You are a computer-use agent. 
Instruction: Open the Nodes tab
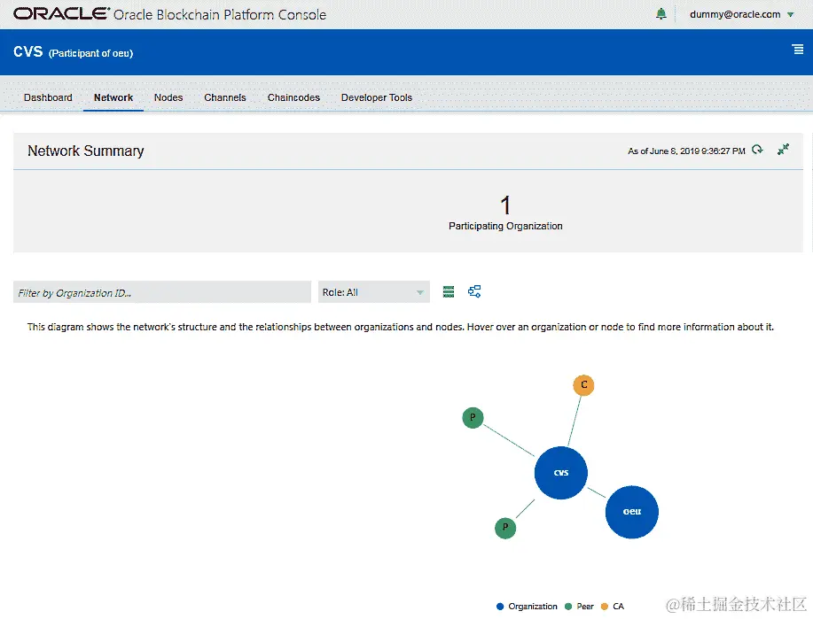point(168,97)
